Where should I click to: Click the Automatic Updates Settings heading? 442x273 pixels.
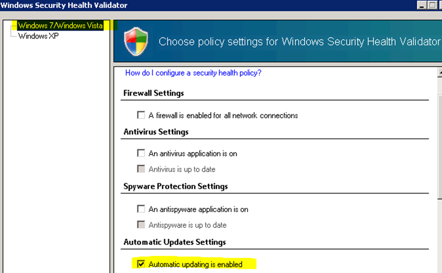[175, 242]
